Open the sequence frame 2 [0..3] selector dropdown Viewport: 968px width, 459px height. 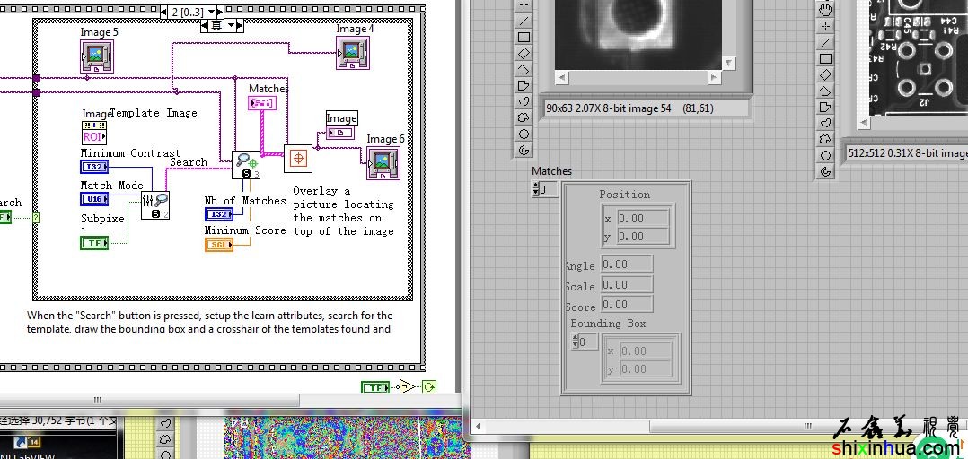point(214,12)
